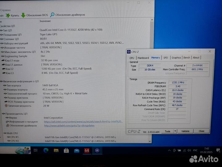The height and width of the screenshot is (167, 222).
Task: Open the Mail app from the taskbar
Action: 76,151
